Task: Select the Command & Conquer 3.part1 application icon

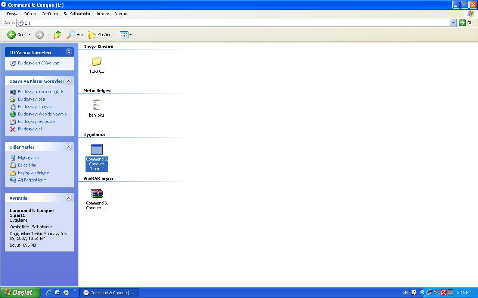Action: pos(97,149)
